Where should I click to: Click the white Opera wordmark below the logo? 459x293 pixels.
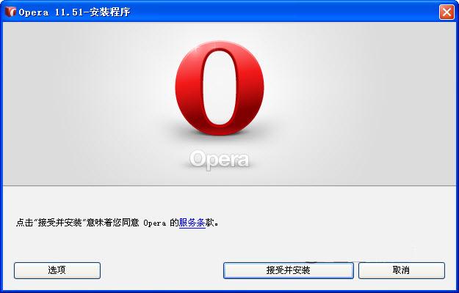point(220,160)
